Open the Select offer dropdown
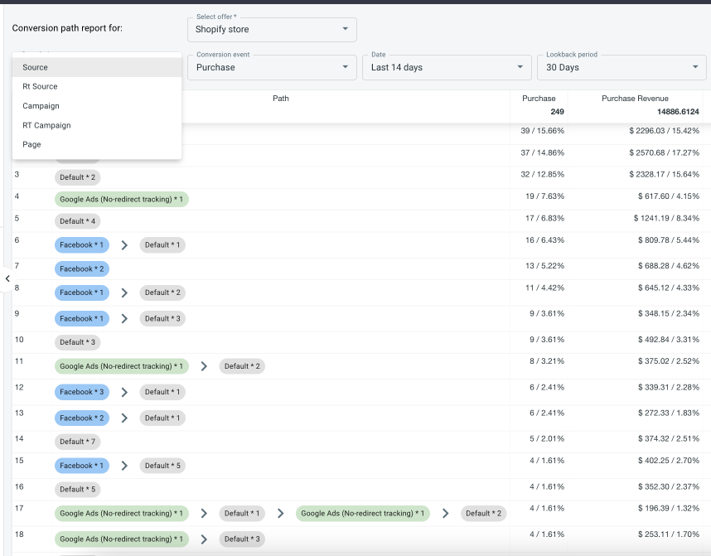The width and height of the screenshot is (711, 556). coord(272,30)
